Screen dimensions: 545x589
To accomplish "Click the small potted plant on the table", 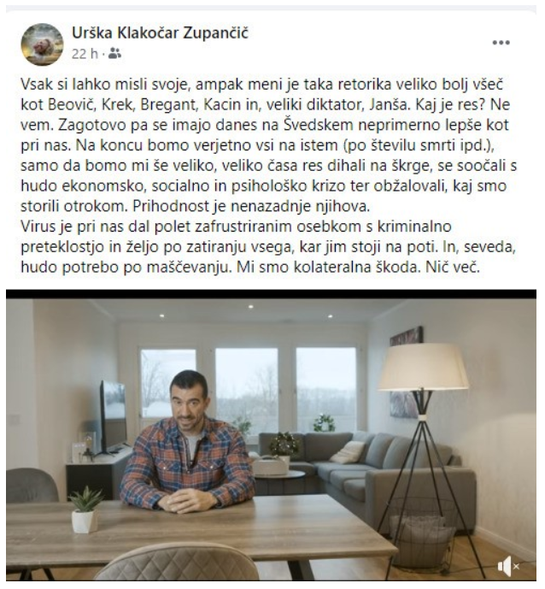I will point(85,509).
